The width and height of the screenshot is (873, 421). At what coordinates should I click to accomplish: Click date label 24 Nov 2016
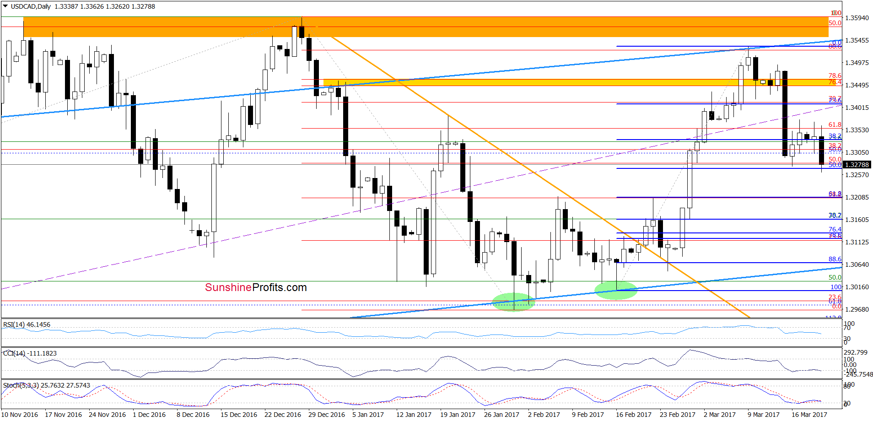pos(107,415)
